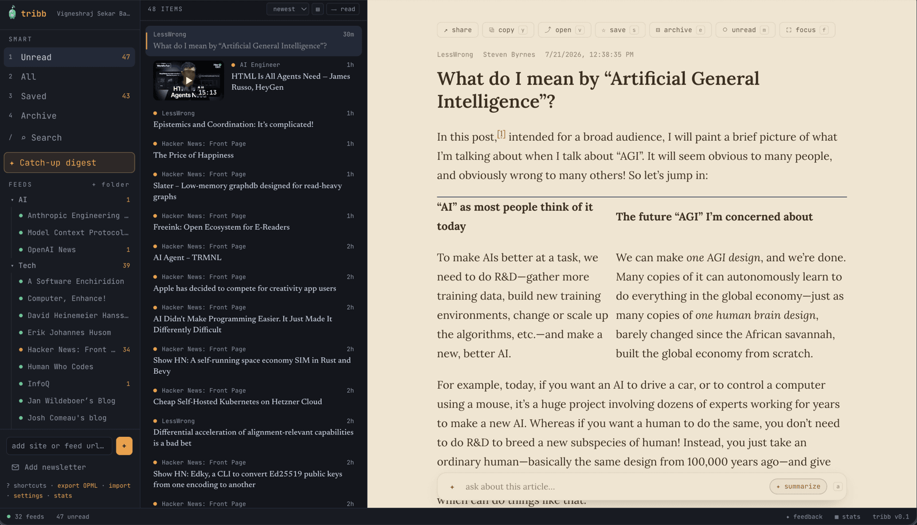Share the article via share button
Viewport: 917px width, 525px height.
pyautogui.click(x=457, y=30)
